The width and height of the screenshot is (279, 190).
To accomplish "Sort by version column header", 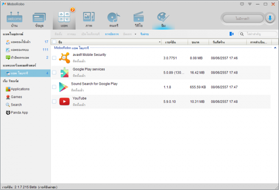I will coord(175,42).
